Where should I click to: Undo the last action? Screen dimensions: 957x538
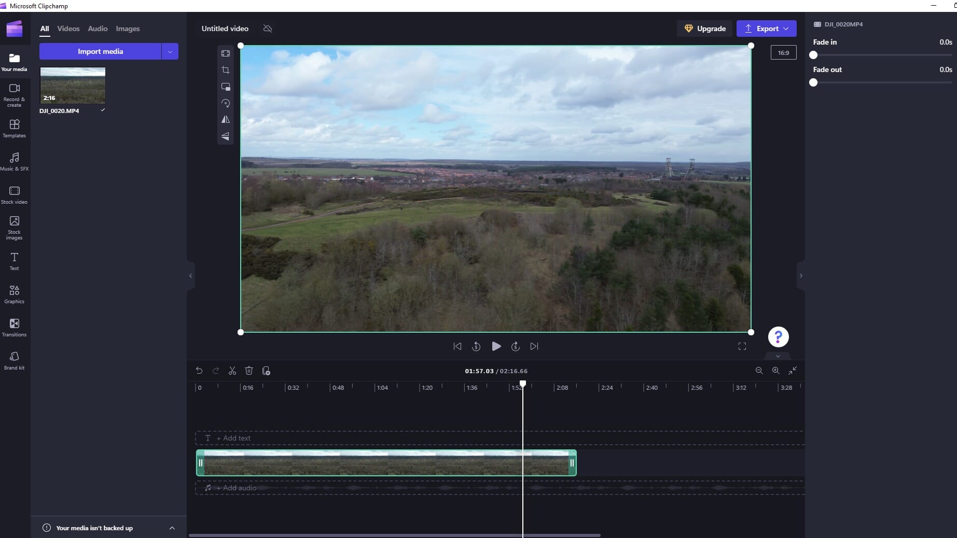click(x=199, y=371)
